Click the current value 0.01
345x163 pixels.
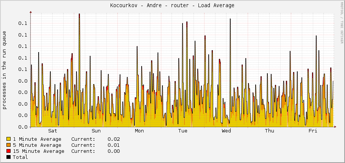point(114,145)
